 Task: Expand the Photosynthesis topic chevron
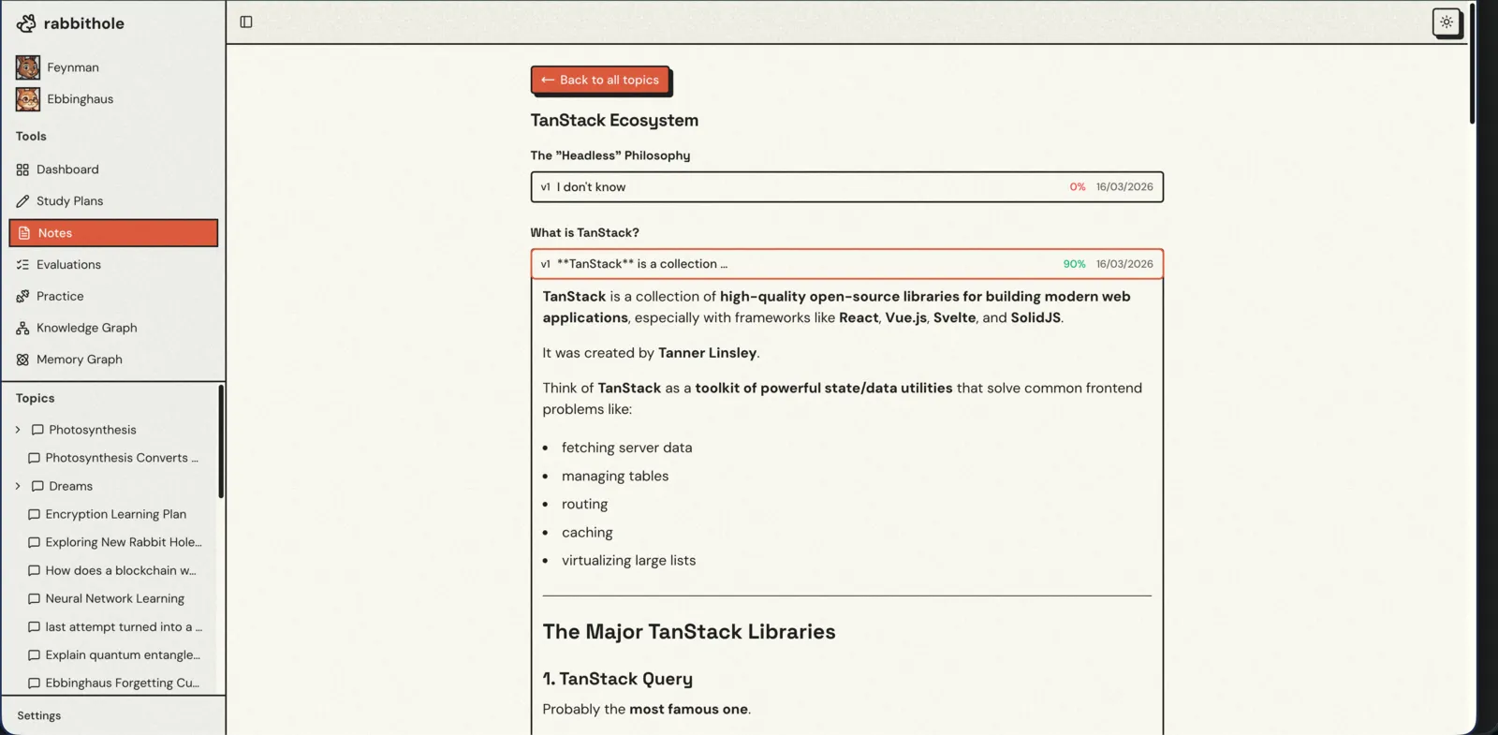pyautogui.click(x=18, y=430)
